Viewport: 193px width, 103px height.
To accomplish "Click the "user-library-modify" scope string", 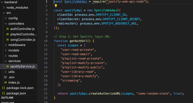I will (79, 76).
